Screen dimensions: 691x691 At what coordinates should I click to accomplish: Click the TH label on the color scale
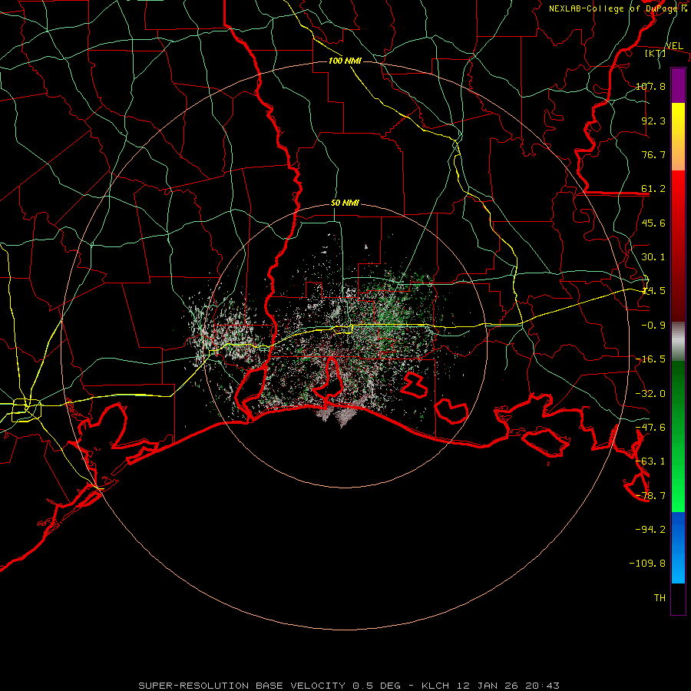point(660,597)
